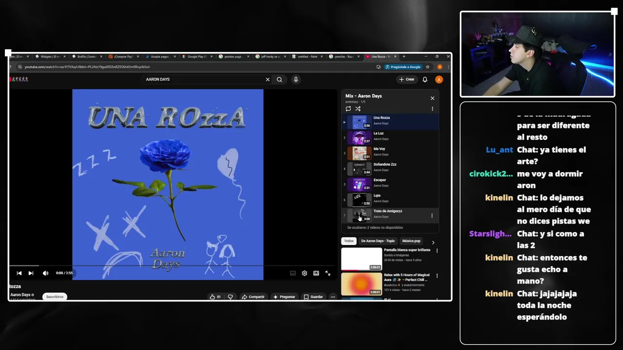Switch to the Widgets browser tab

50,56
